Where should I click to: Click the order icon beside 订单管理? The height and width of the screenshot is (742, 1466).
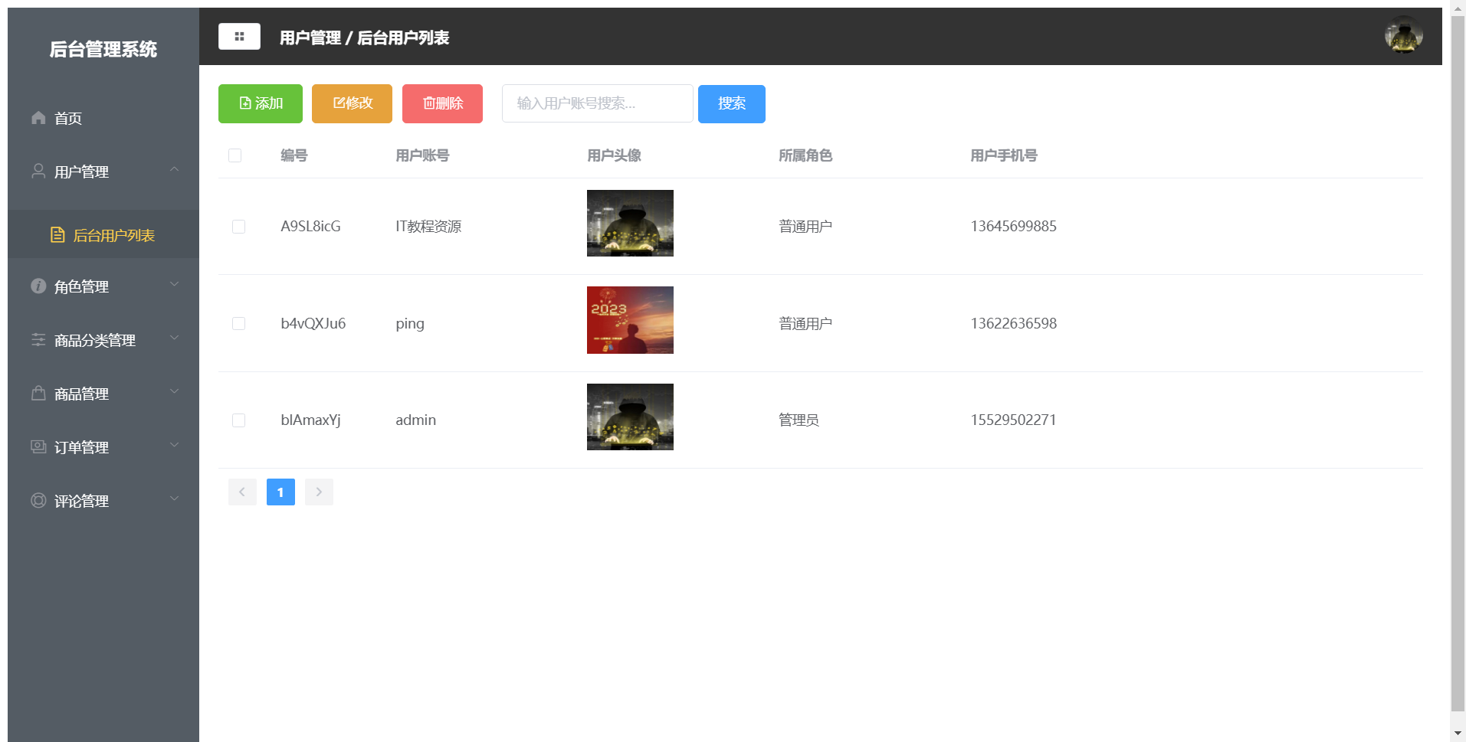(38, 446)
